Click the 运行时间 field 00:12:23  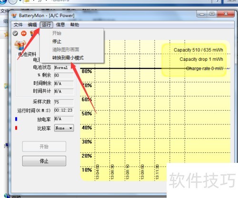coord(64,110)
